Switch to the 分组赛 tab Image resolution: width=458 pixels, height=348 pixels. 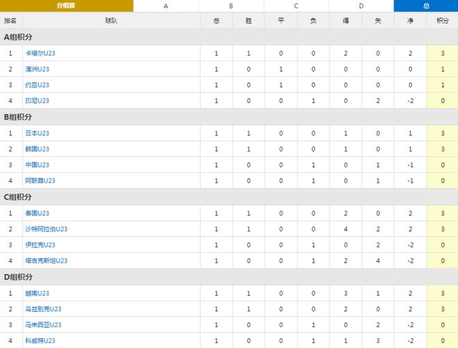(x=67, y=6)
